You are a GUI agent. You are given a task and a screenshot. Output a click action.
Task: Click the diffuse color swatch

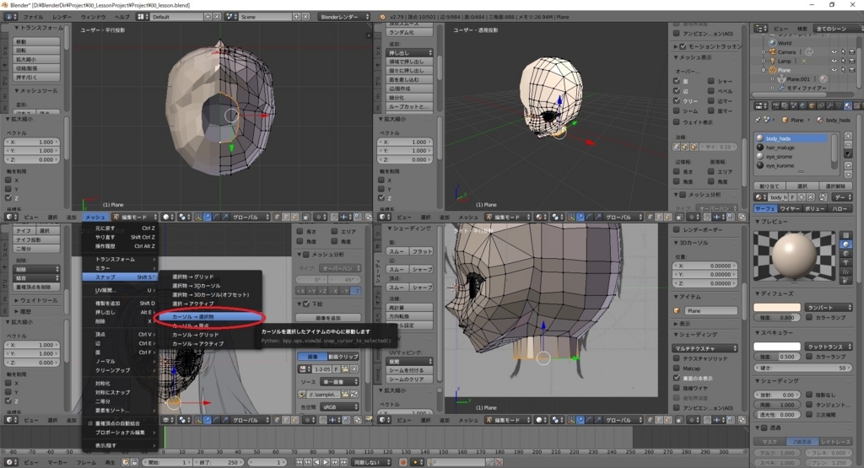(776, 307)
